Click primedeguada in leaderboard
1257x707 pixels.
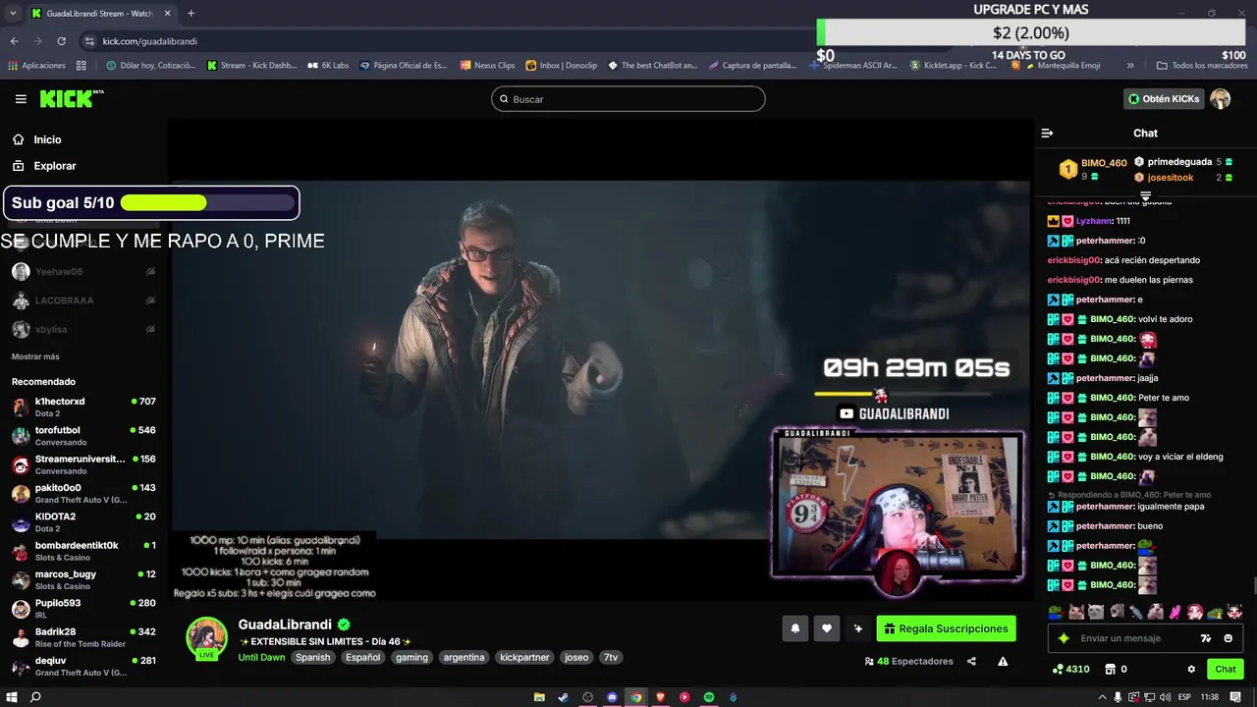pyautogui.click(x=1179, y=162)
